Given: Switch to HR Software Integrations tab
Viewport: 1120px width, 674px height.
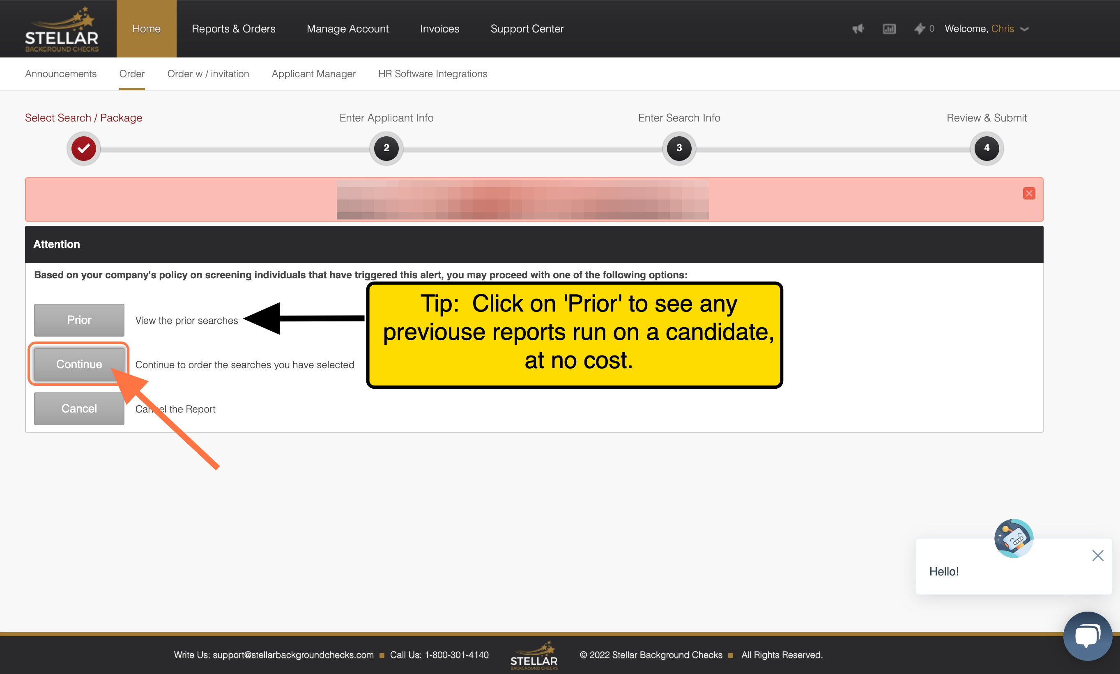Looking at the screenshot, I should [x=432, y=73].
